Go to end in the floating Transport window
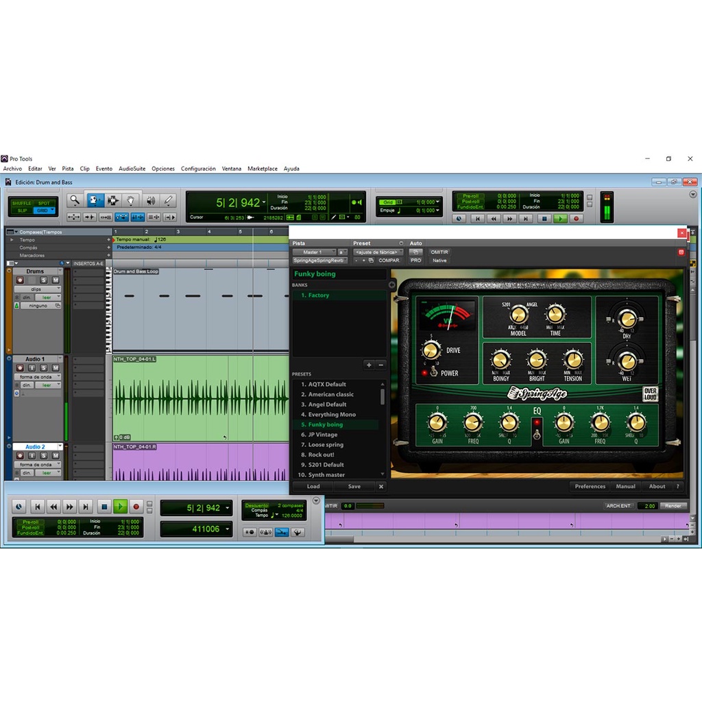Screen dimensions: 702x702 coord(86,507)
